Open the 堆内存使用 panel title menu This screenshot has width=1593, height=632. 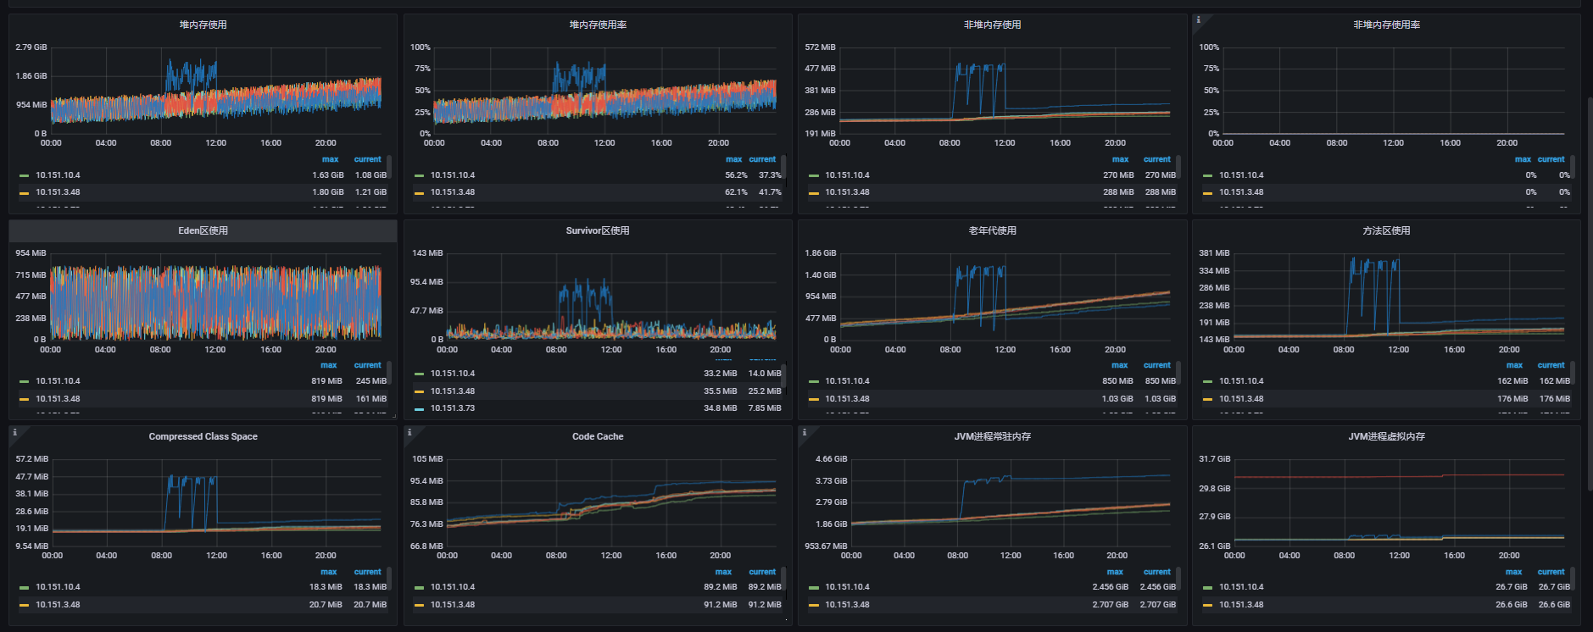203,25
